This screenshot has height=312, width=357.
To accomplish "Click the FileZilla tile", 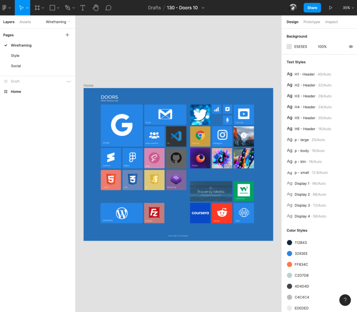I will [x=154, y=213].
